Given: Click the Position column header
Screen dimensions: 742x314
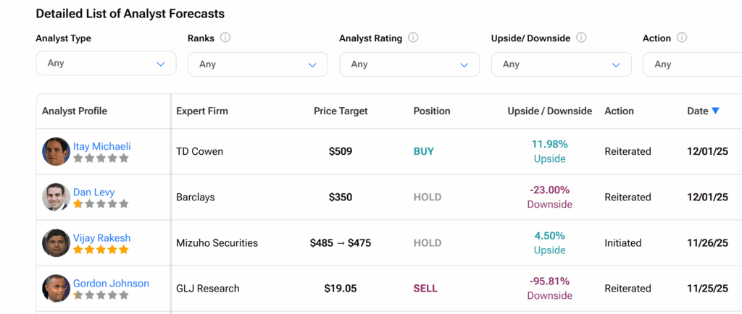Looking at the screenshot, I should (432, 111).
